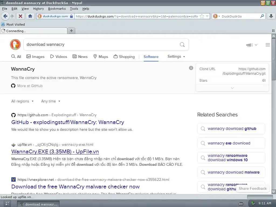Select related search ransomware download windows 10

pyautogui.click(x=231, y=158)
